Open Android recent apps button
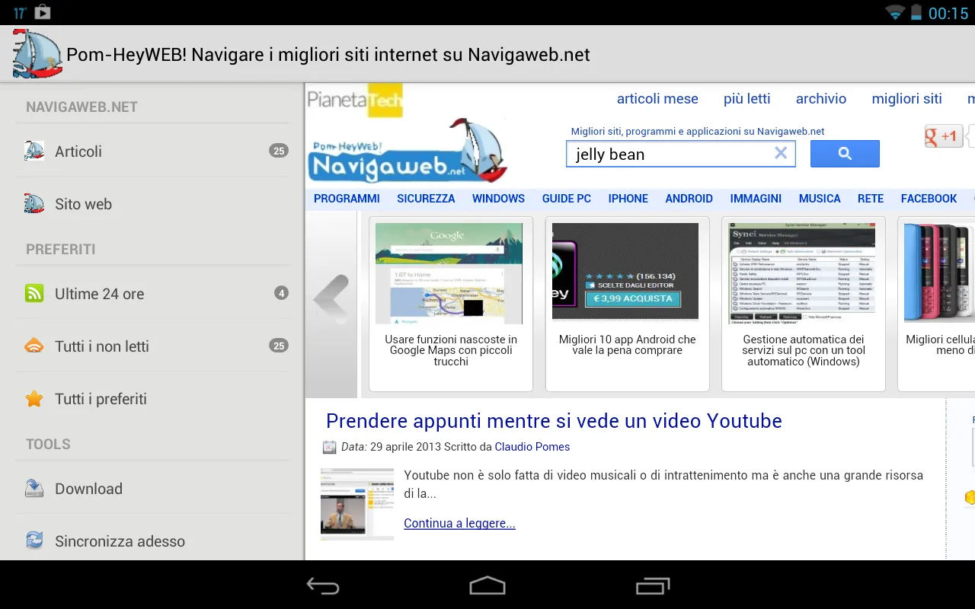 point(652,585)
